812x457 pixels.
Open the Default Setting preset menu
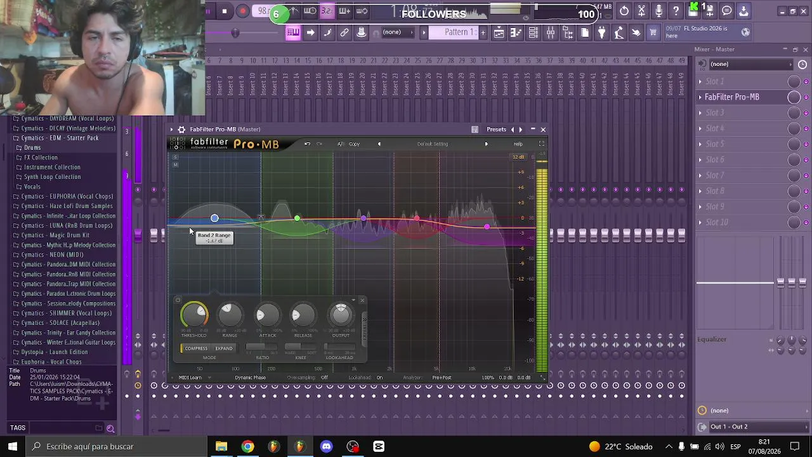pos(433,144)
